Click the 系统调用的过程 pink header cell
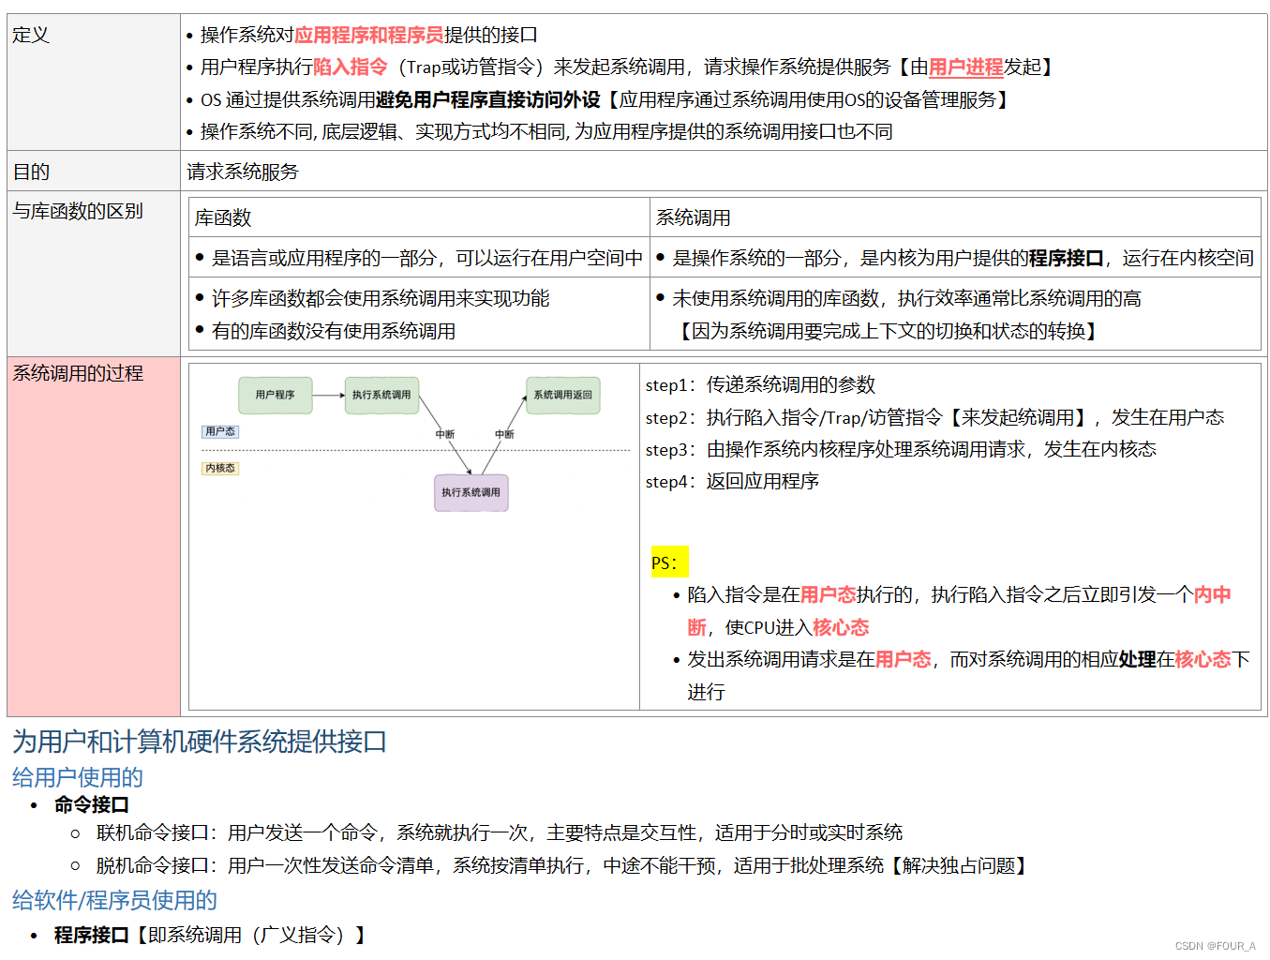1270x960 pixels. (x=94, y=536)
